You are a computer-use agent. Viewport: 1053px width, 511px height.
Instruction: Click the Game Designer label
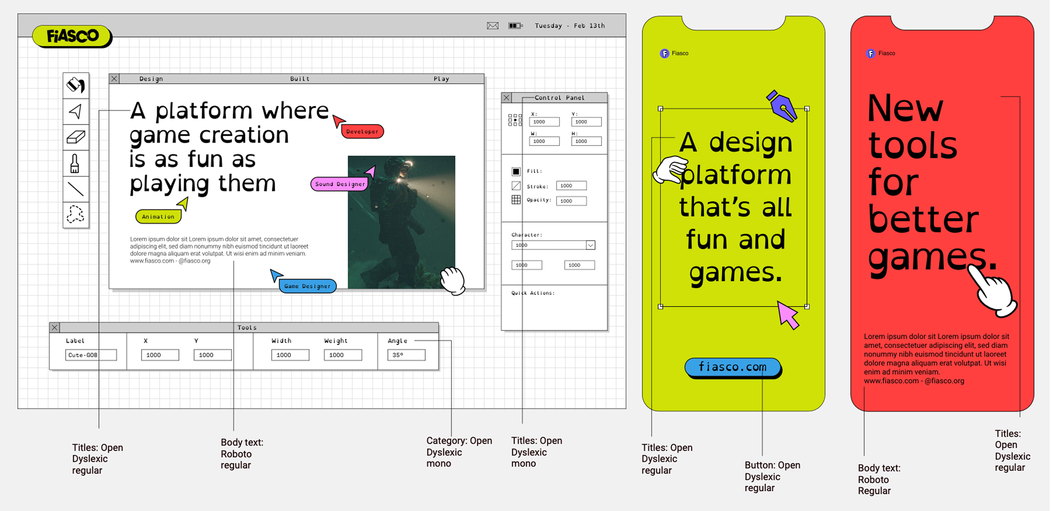click(307, 286)
